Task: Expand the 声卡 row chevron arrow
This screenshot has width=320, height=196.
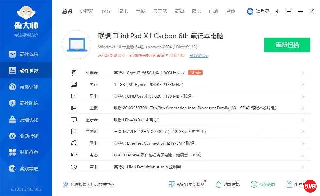Action: (x=303, y=167)
